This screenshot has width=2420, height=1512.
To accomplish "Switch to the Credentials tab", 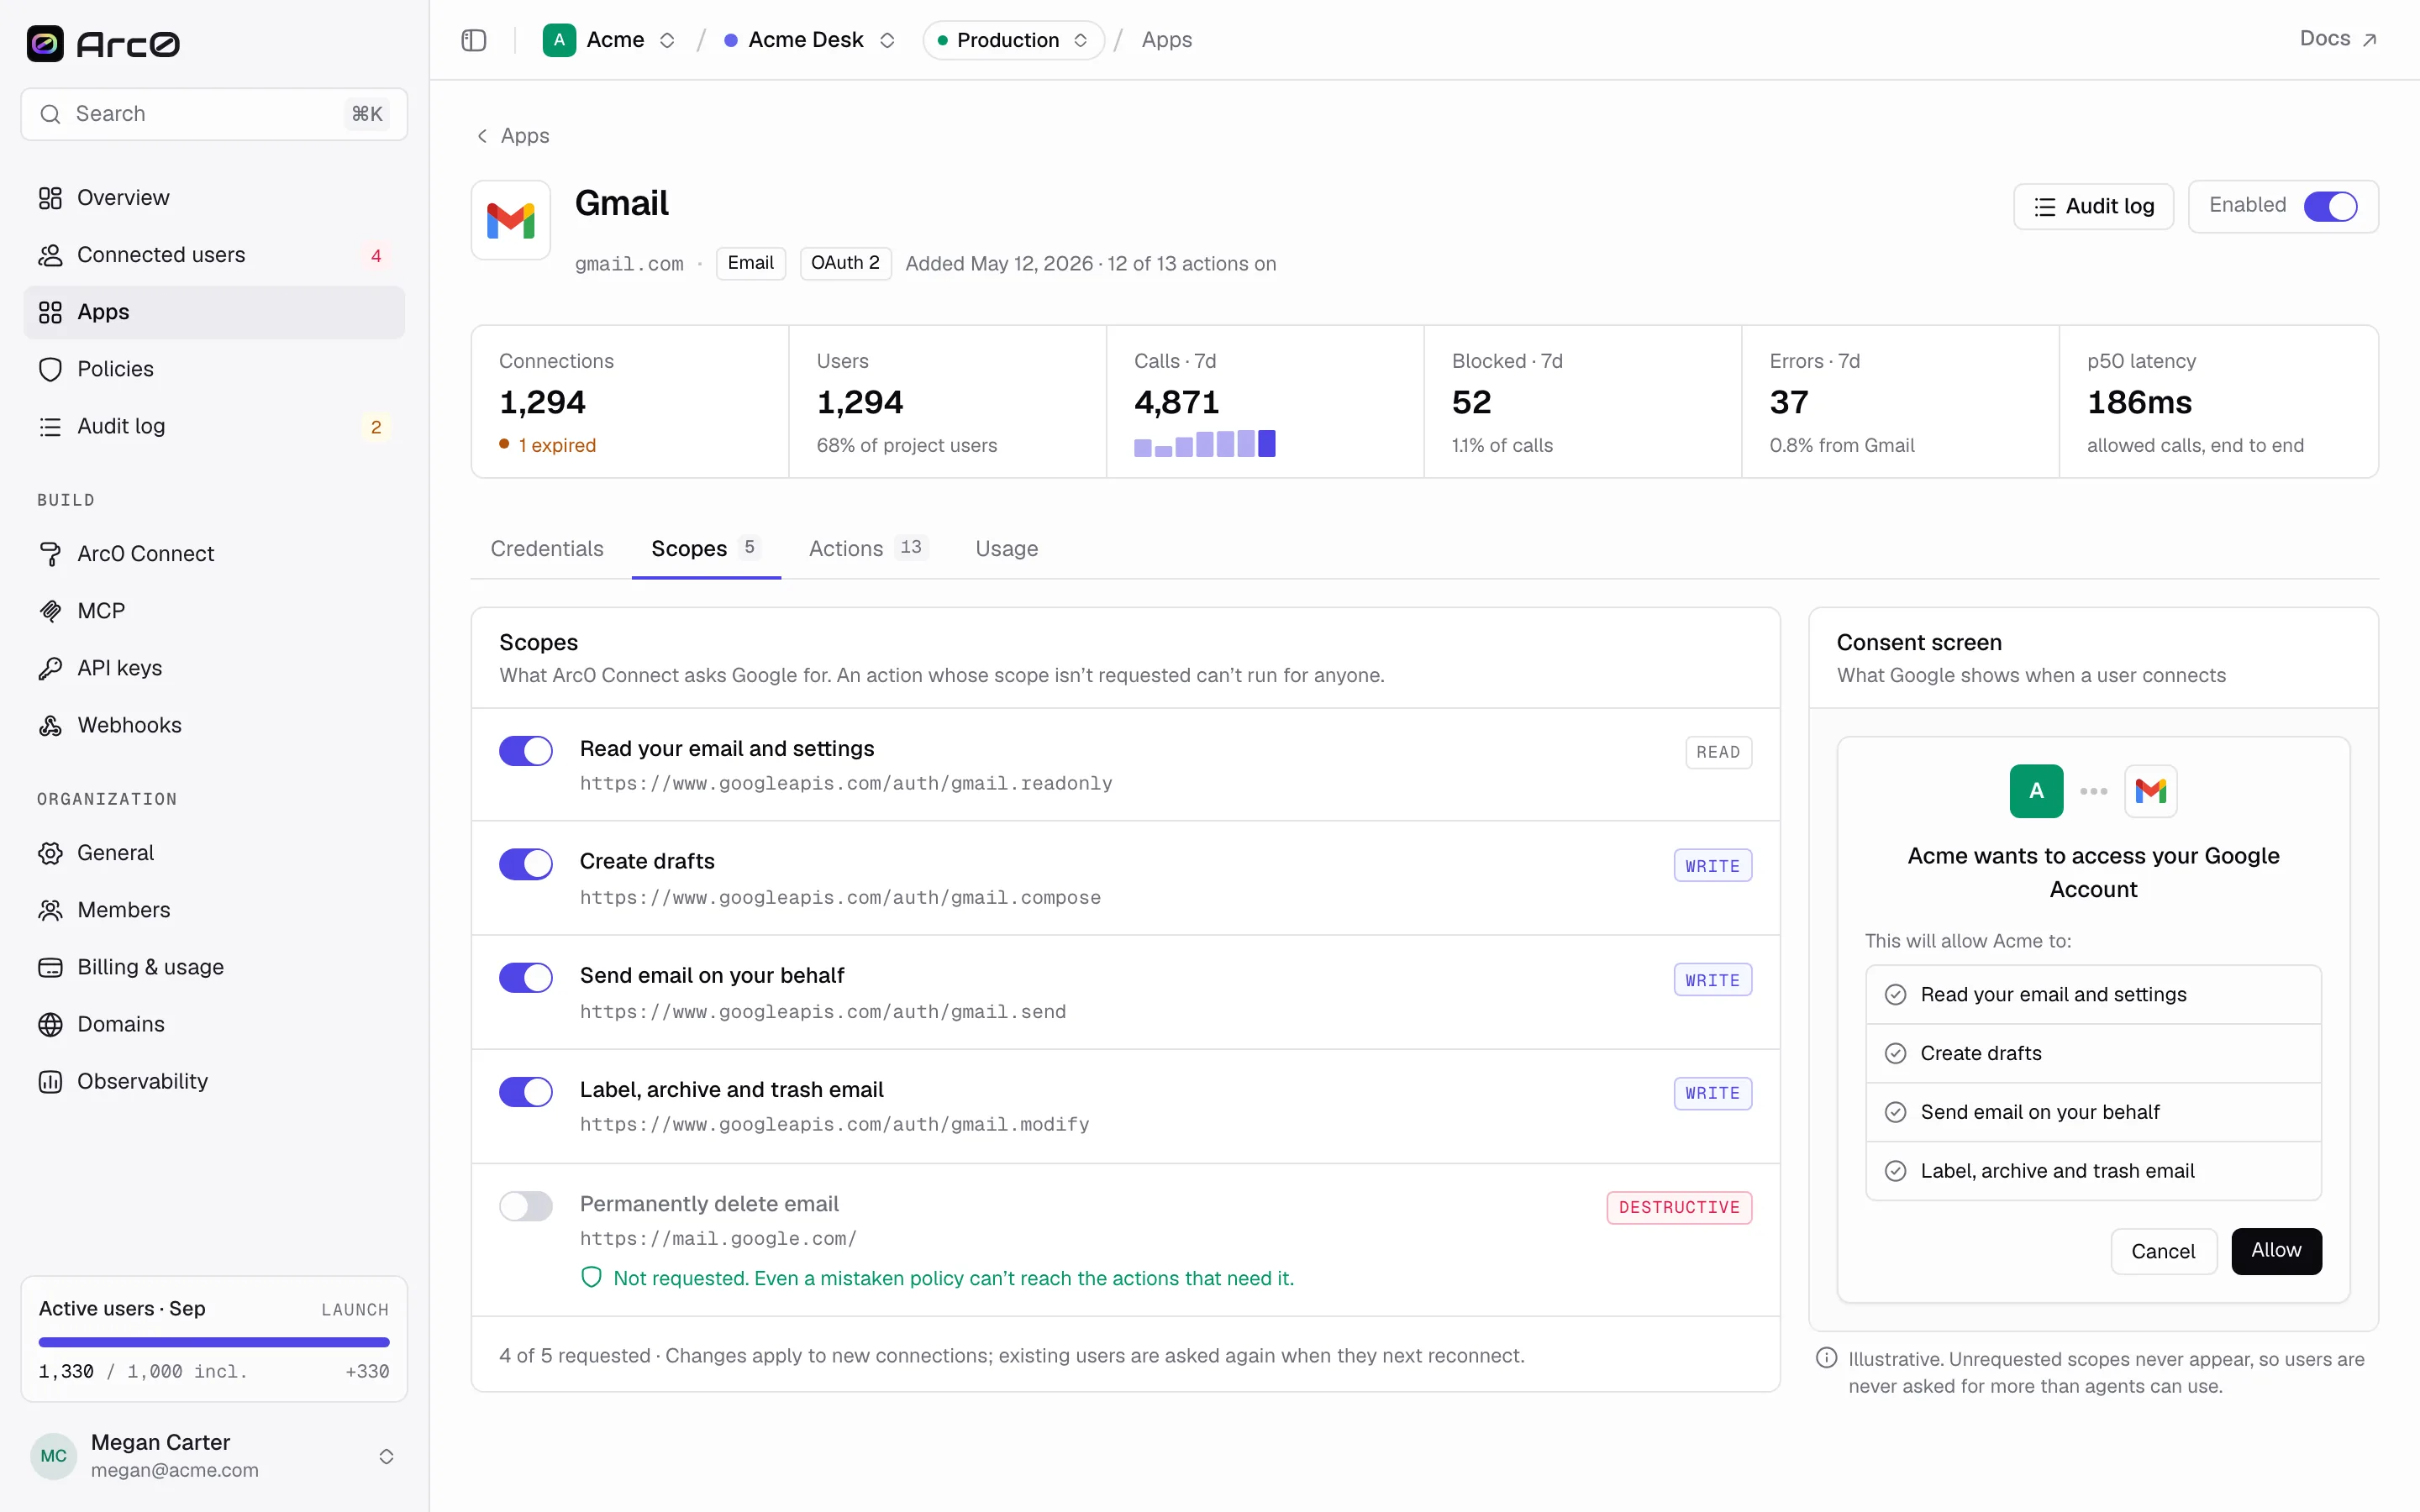I will point(547,549).
